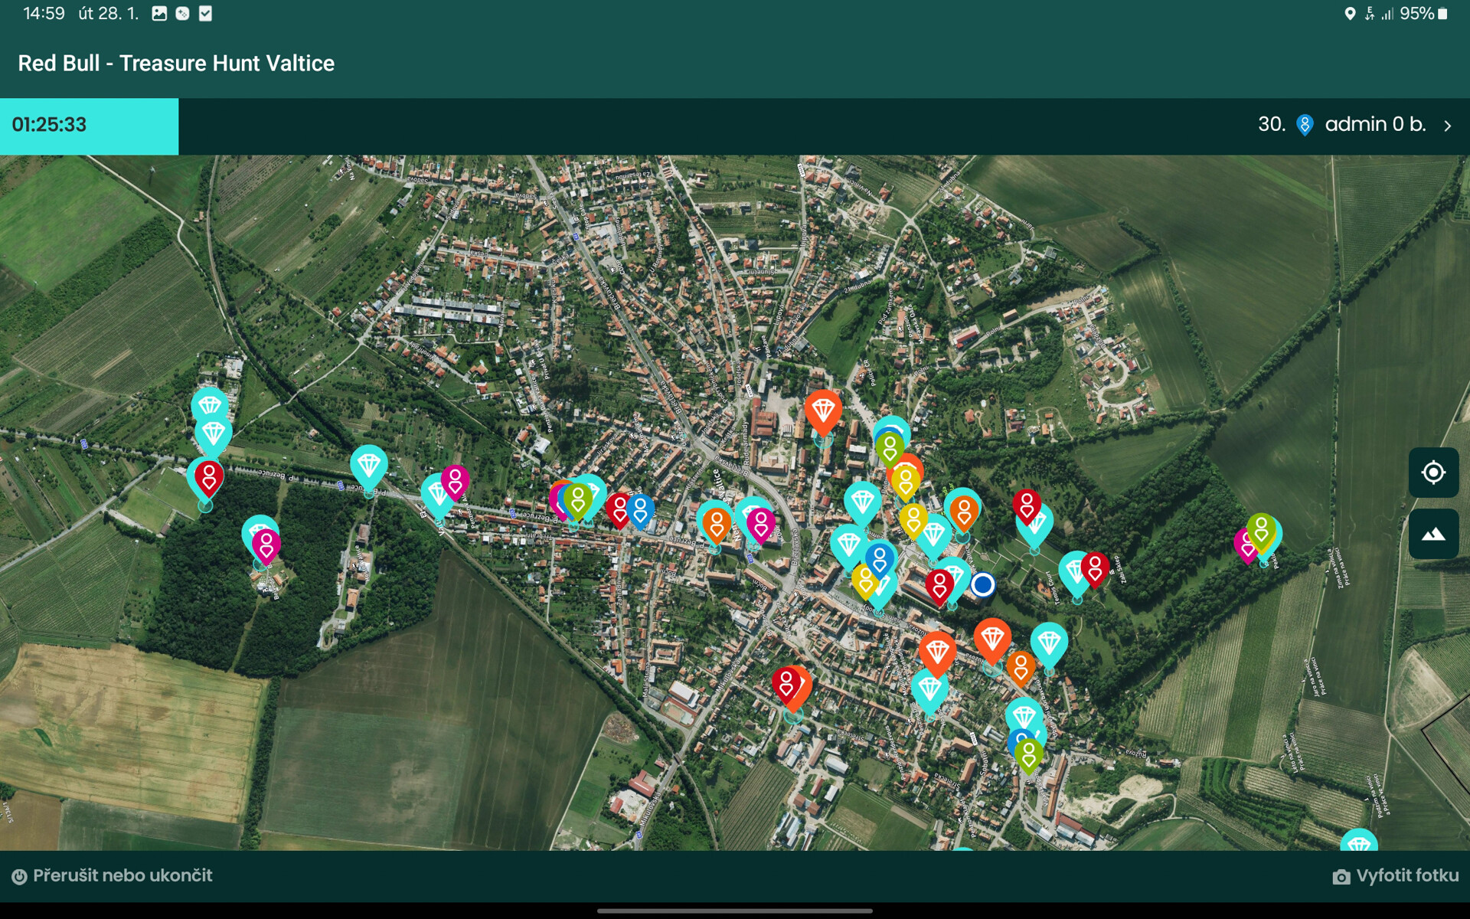Select the blue circle current location marker
The height and width of the screenshot is (919, 1470).
(982, 584)
